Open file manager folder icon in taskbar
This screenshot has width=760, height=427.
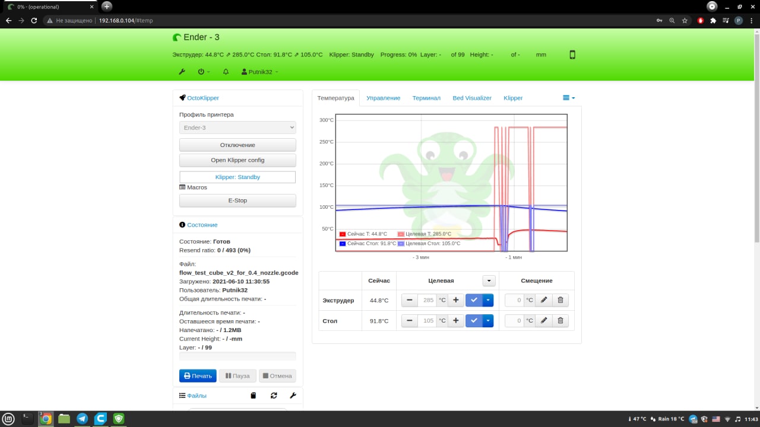pyautogui.click(x=64, y=419)
